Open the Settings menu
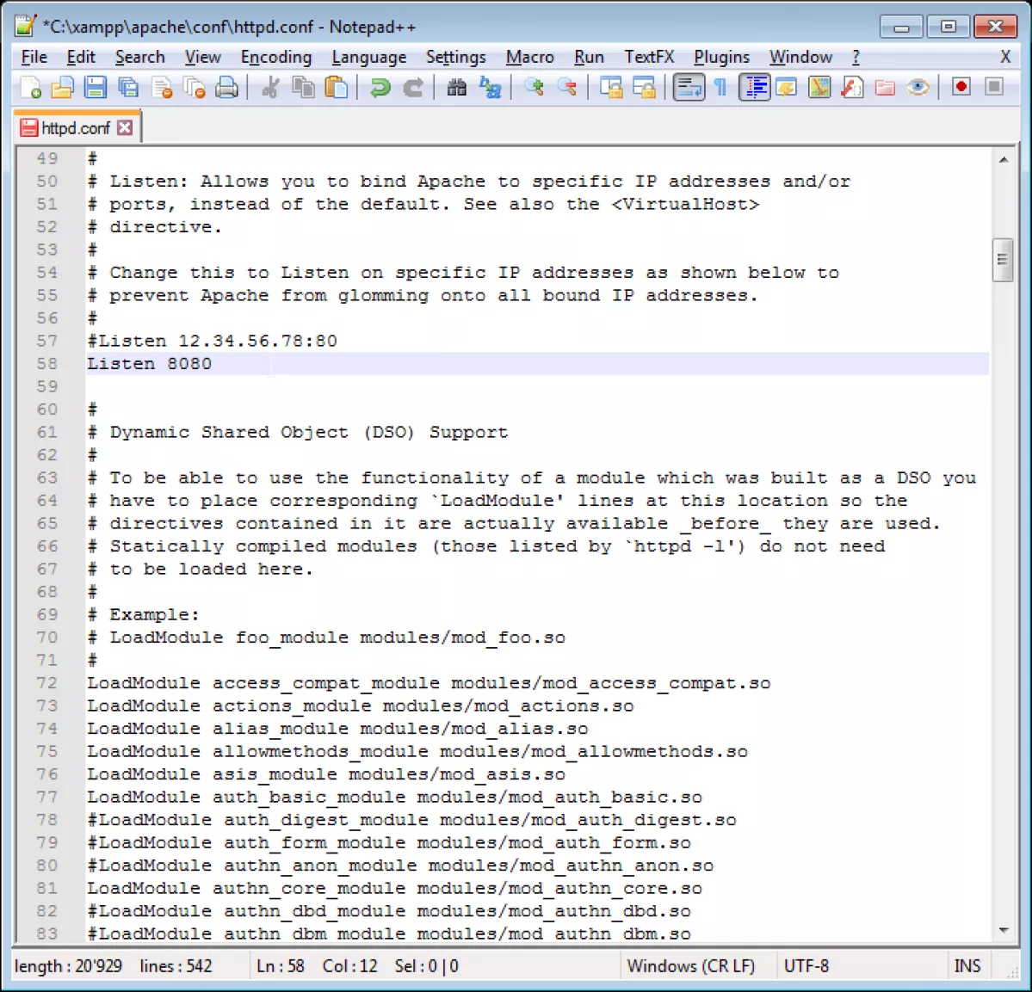 pyautogui.click(x=456, y=58)
